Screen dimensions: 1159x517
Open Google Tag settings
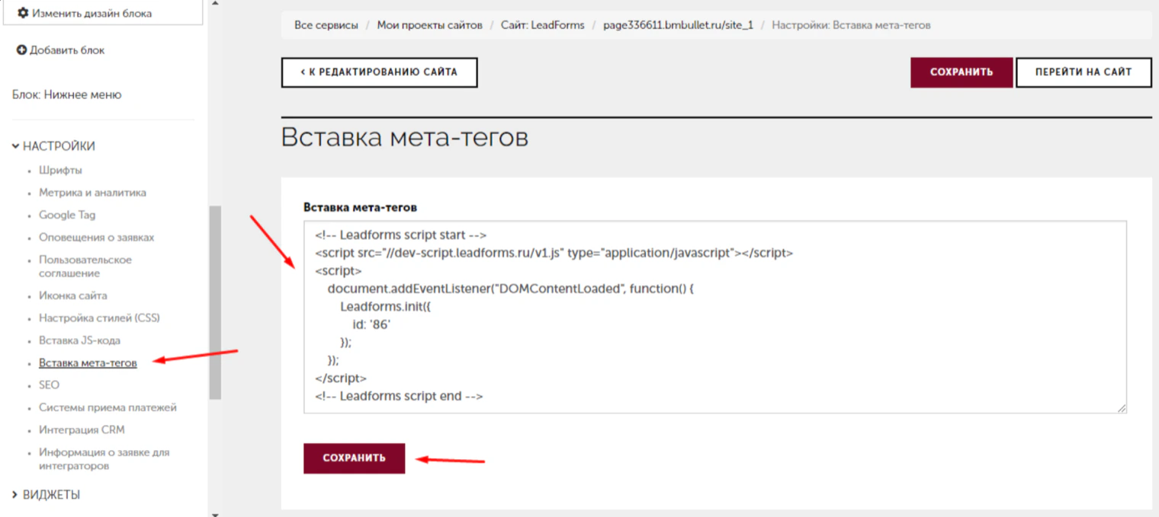pos(67,215)
